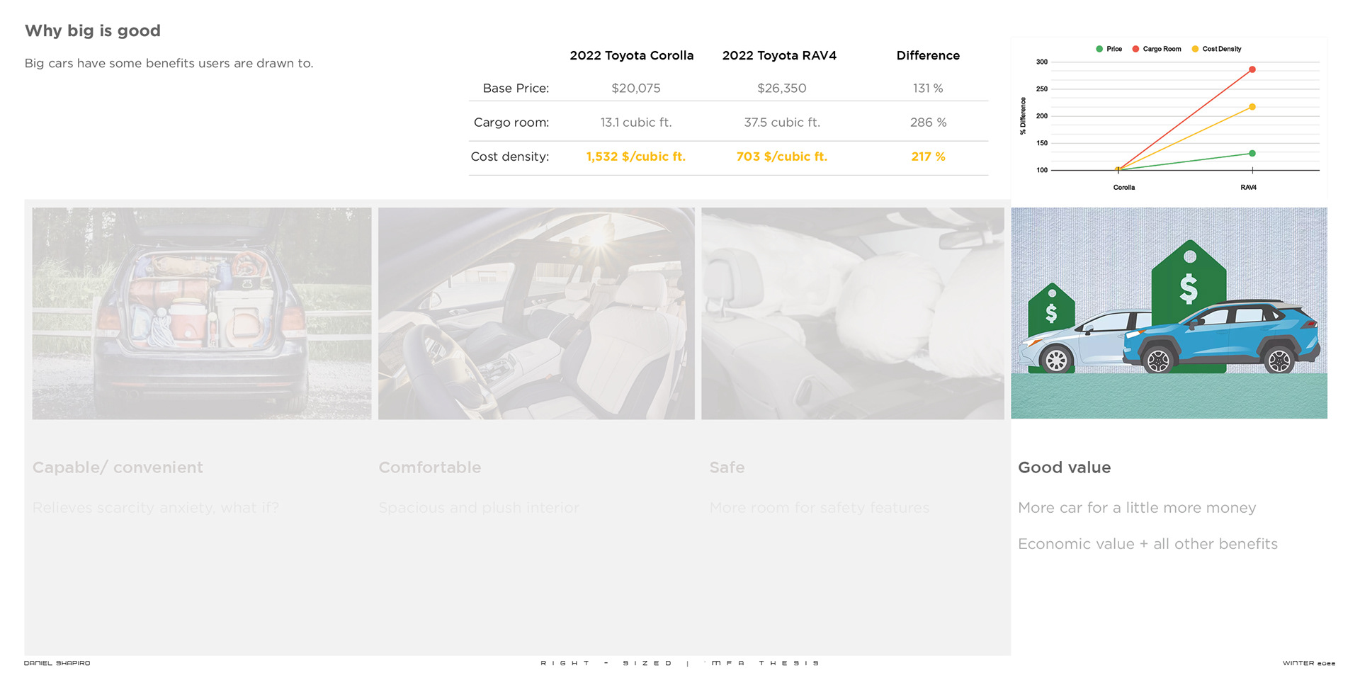1360x680 pixels.
Task: Click the '1,532 $/cubic ft.' value
Action: coord(636,157)
